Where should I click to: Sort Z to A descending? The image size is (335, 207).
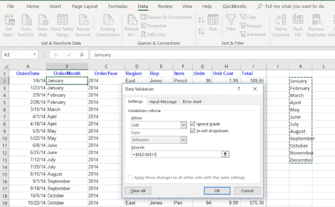pyautogui.click(x=201, y=31)
